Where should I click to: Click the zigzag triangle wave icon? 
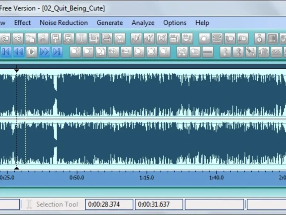coord(276,52)
